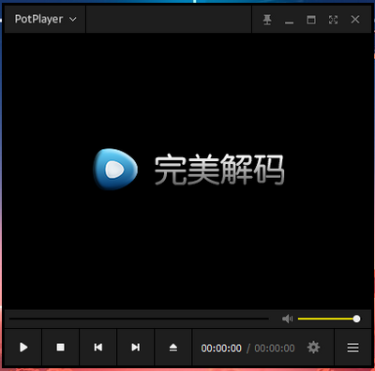The width and height of the screenshot is (375, 371).
Task: Click the blue play logo in video area
Action: tap(115, 169)
